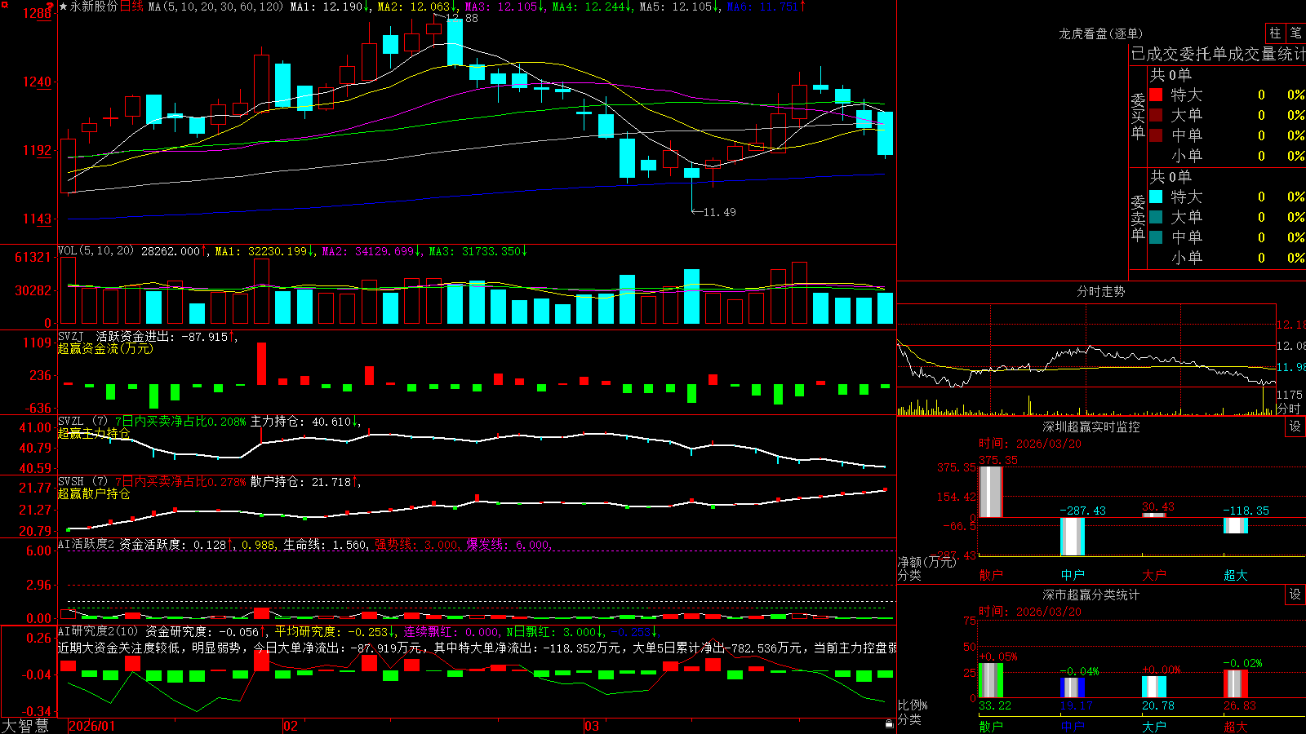Click the 大户 bar labeled 20.78

(x=1154, y=687)
